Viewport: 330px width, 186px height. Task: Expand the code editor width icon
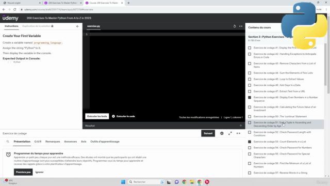pyautogui.click(x=241, y=26)
